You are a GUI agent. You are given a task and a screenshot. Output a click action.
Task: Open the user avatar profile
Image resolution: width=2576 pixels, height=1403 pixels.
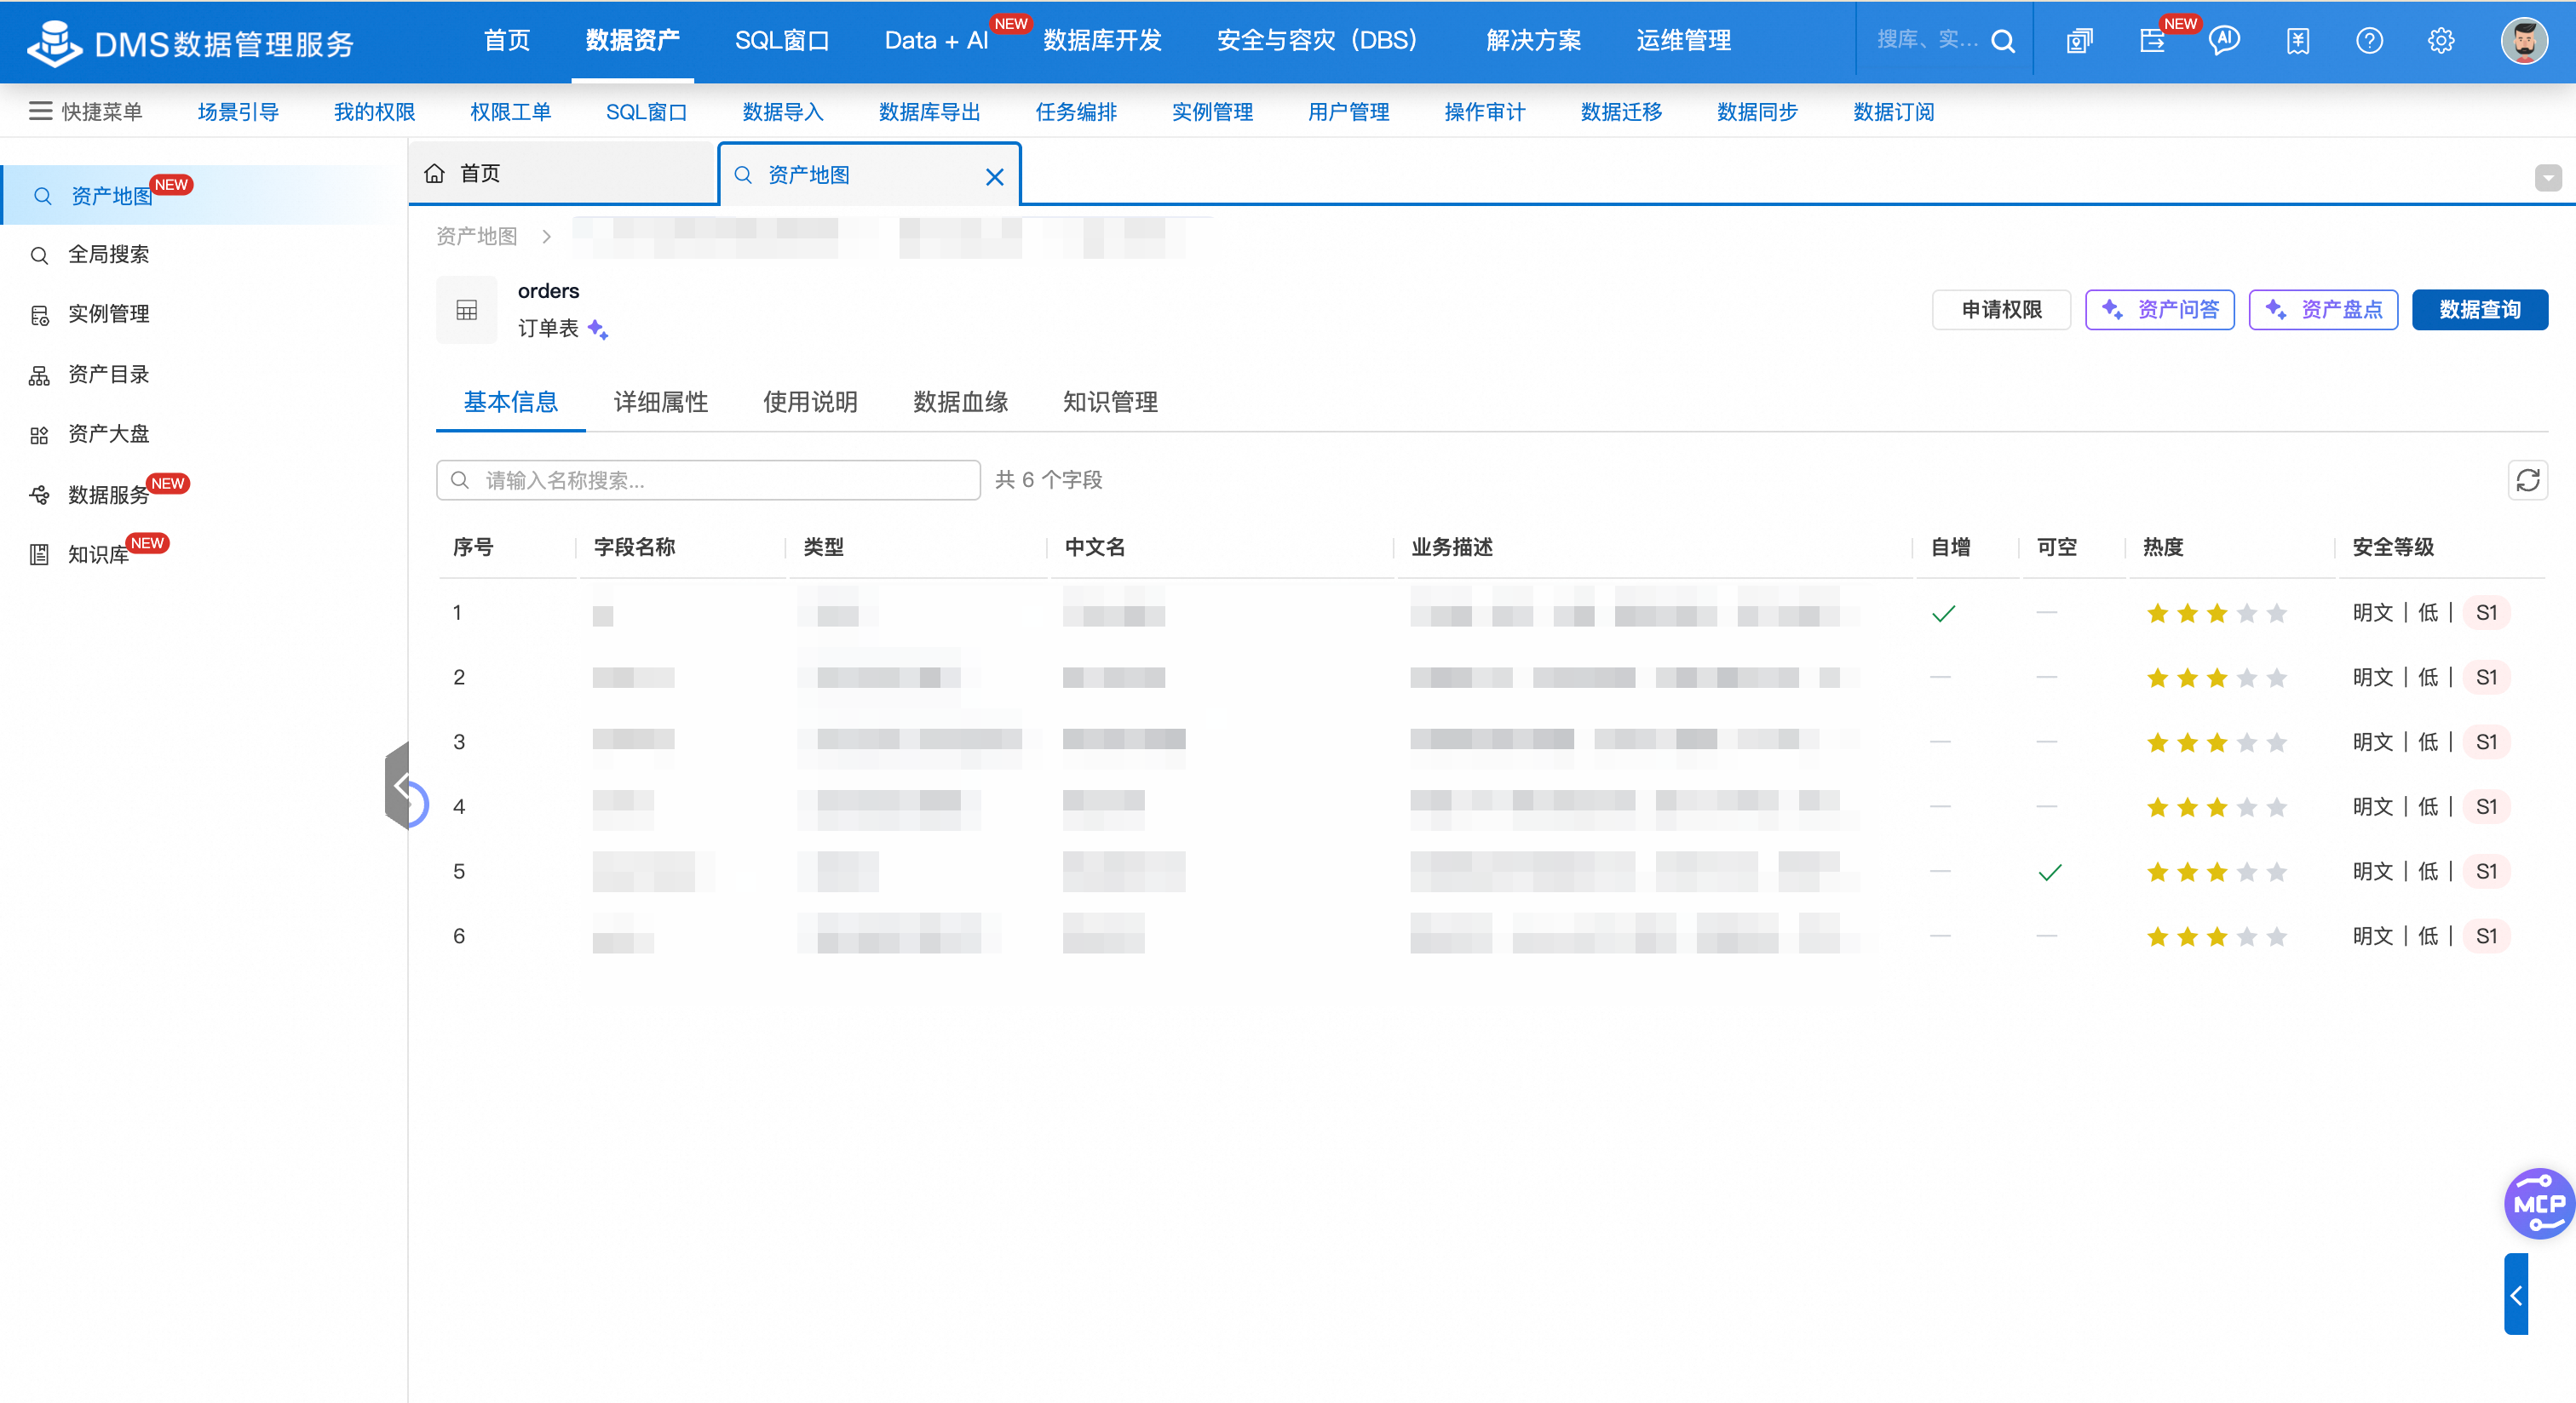pyautogui.click(x=2523, y=41)
